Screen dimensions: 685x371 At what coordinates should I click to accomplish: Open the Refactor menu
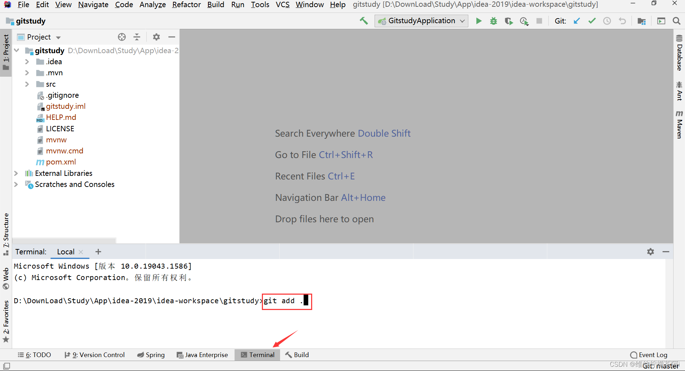[186, 5]
